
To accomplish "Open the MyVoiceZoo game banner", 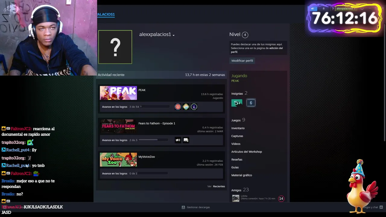I will (118, 160).
